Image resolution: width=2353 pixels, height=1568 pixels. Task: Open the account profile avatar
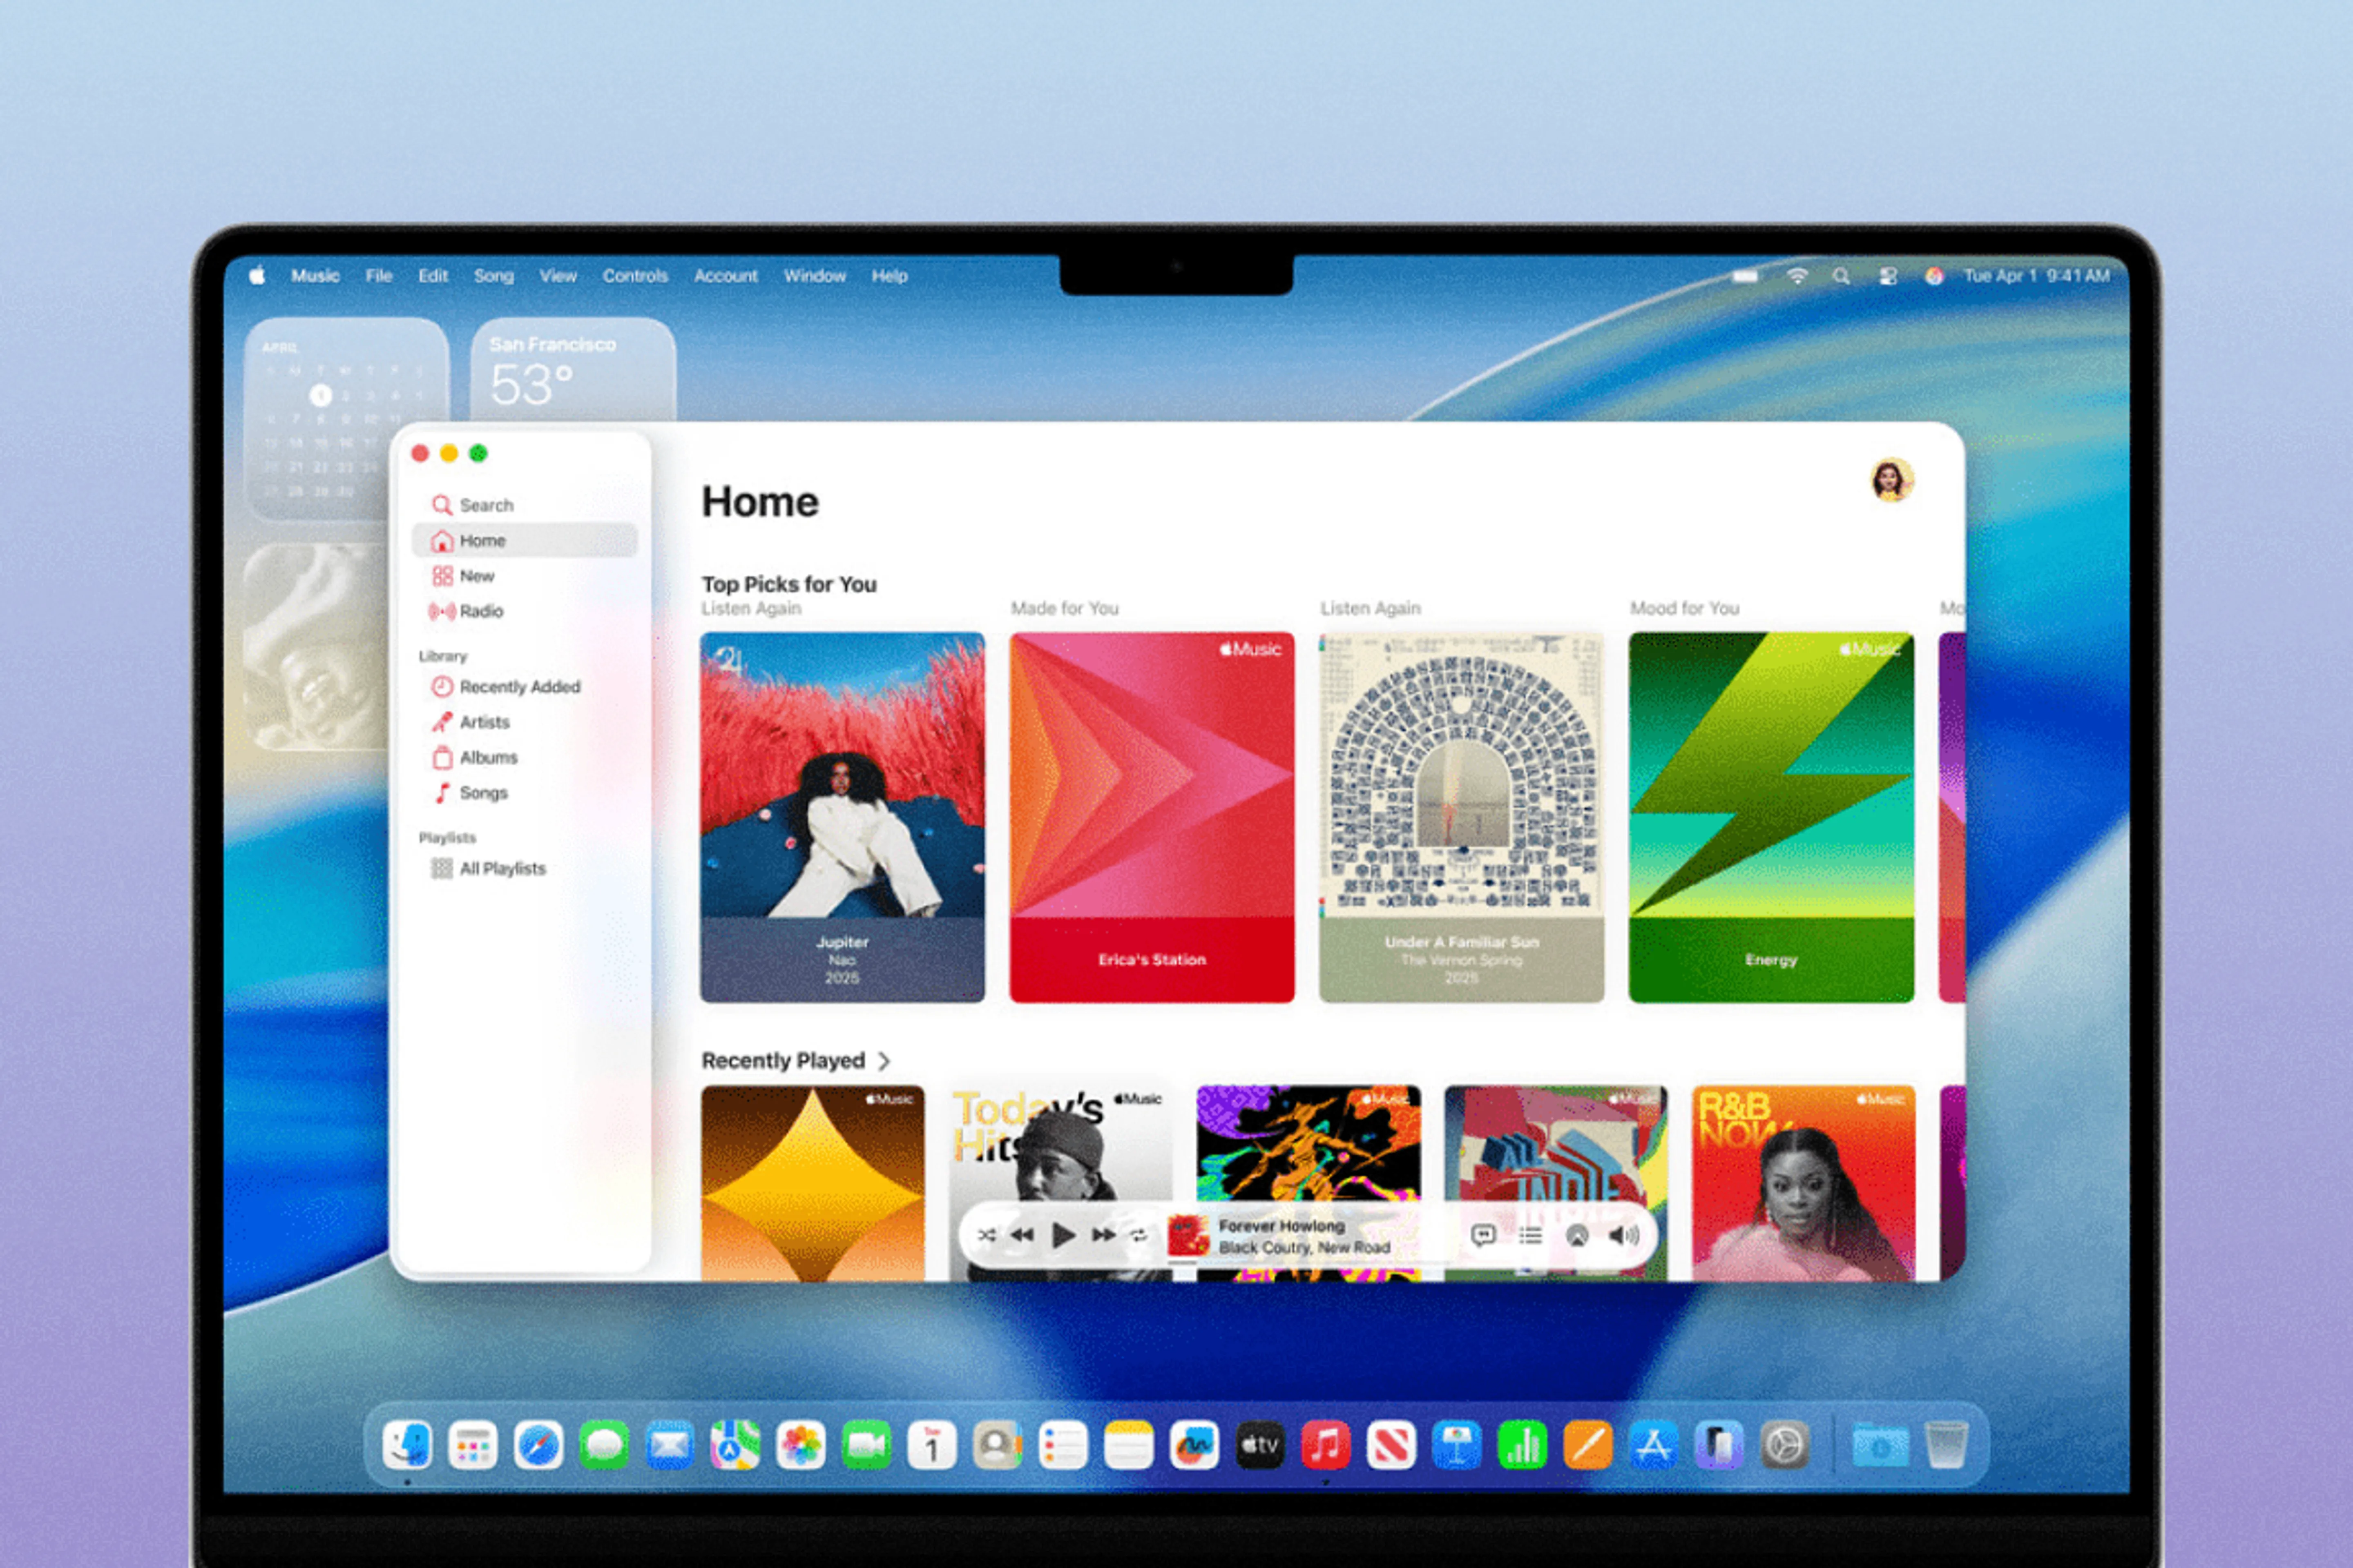click(1892, 481)
